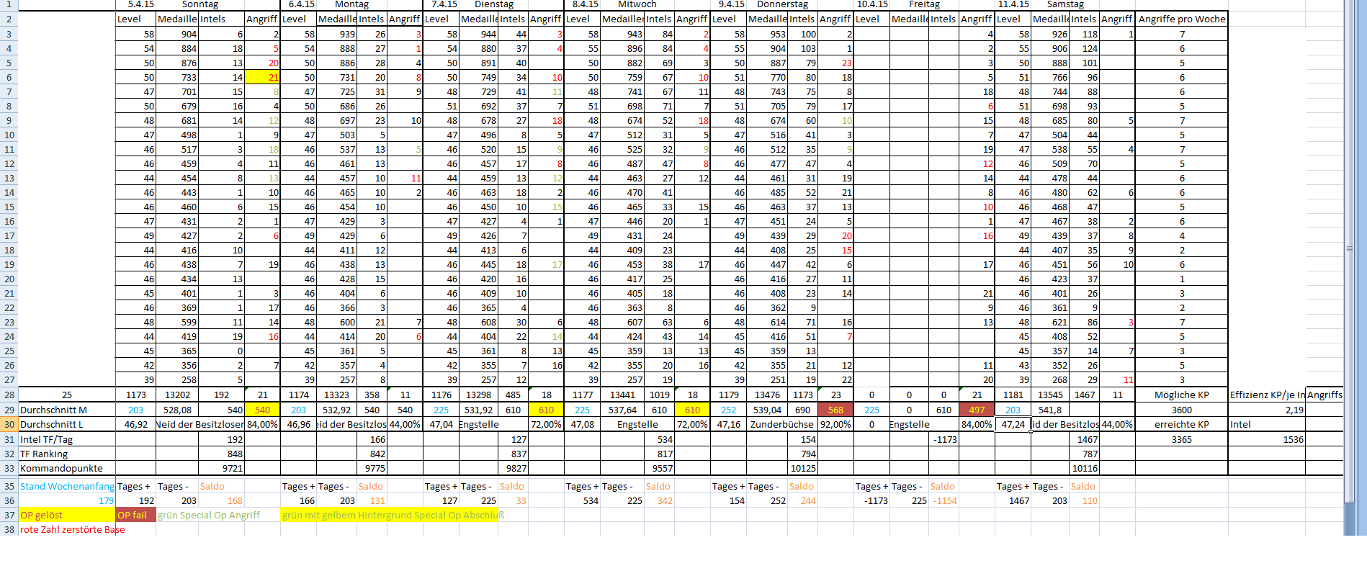Viewport: 1367px width, 576px height.
Task: Click row header number 6
Action: pyautogui.click(x=9, y=77)
